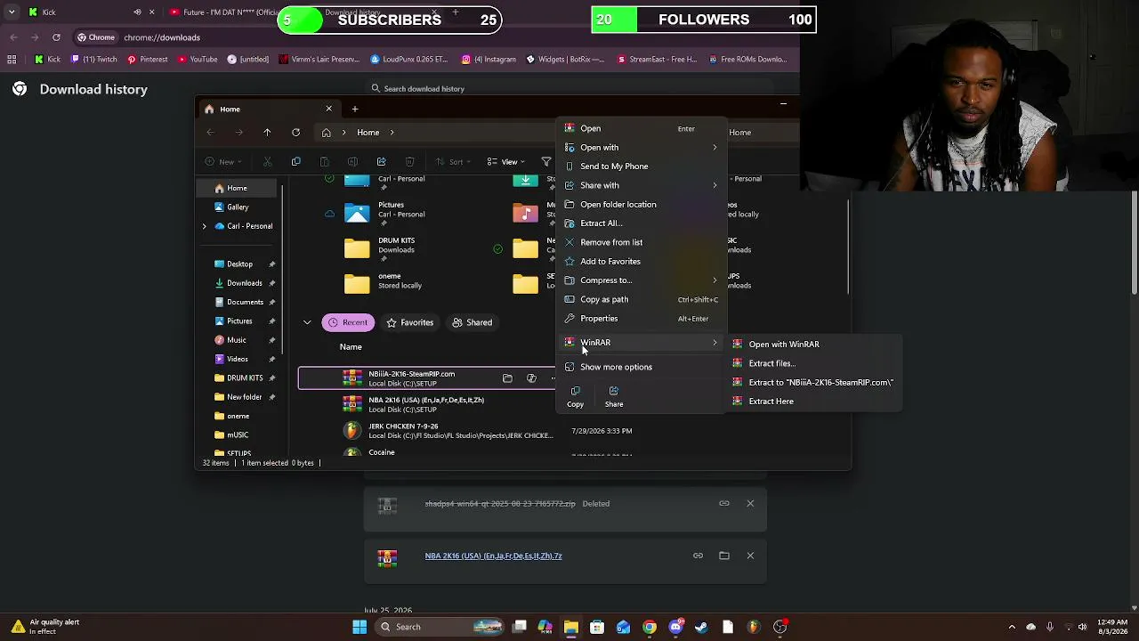
Task: Open the View dropdown in Explorer
Action: click(505, 162)
